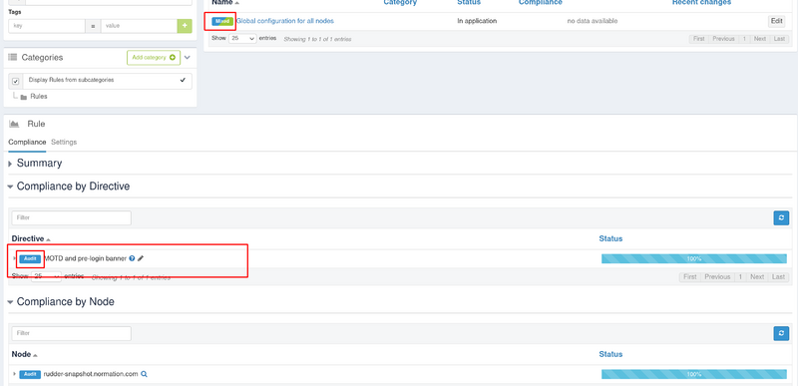This screenshot has height=386, width=798.
Task: Click the In application status cell
Action: (477, 21)
